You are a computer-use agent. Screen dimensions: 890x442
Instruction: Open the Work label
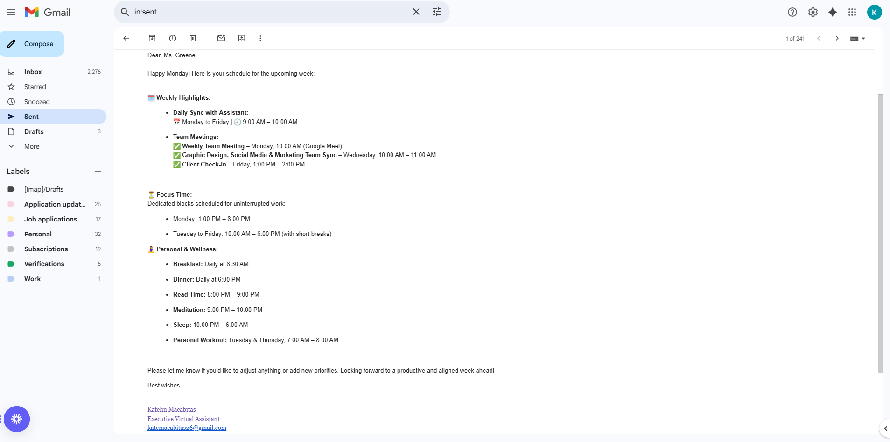(53, 279)
